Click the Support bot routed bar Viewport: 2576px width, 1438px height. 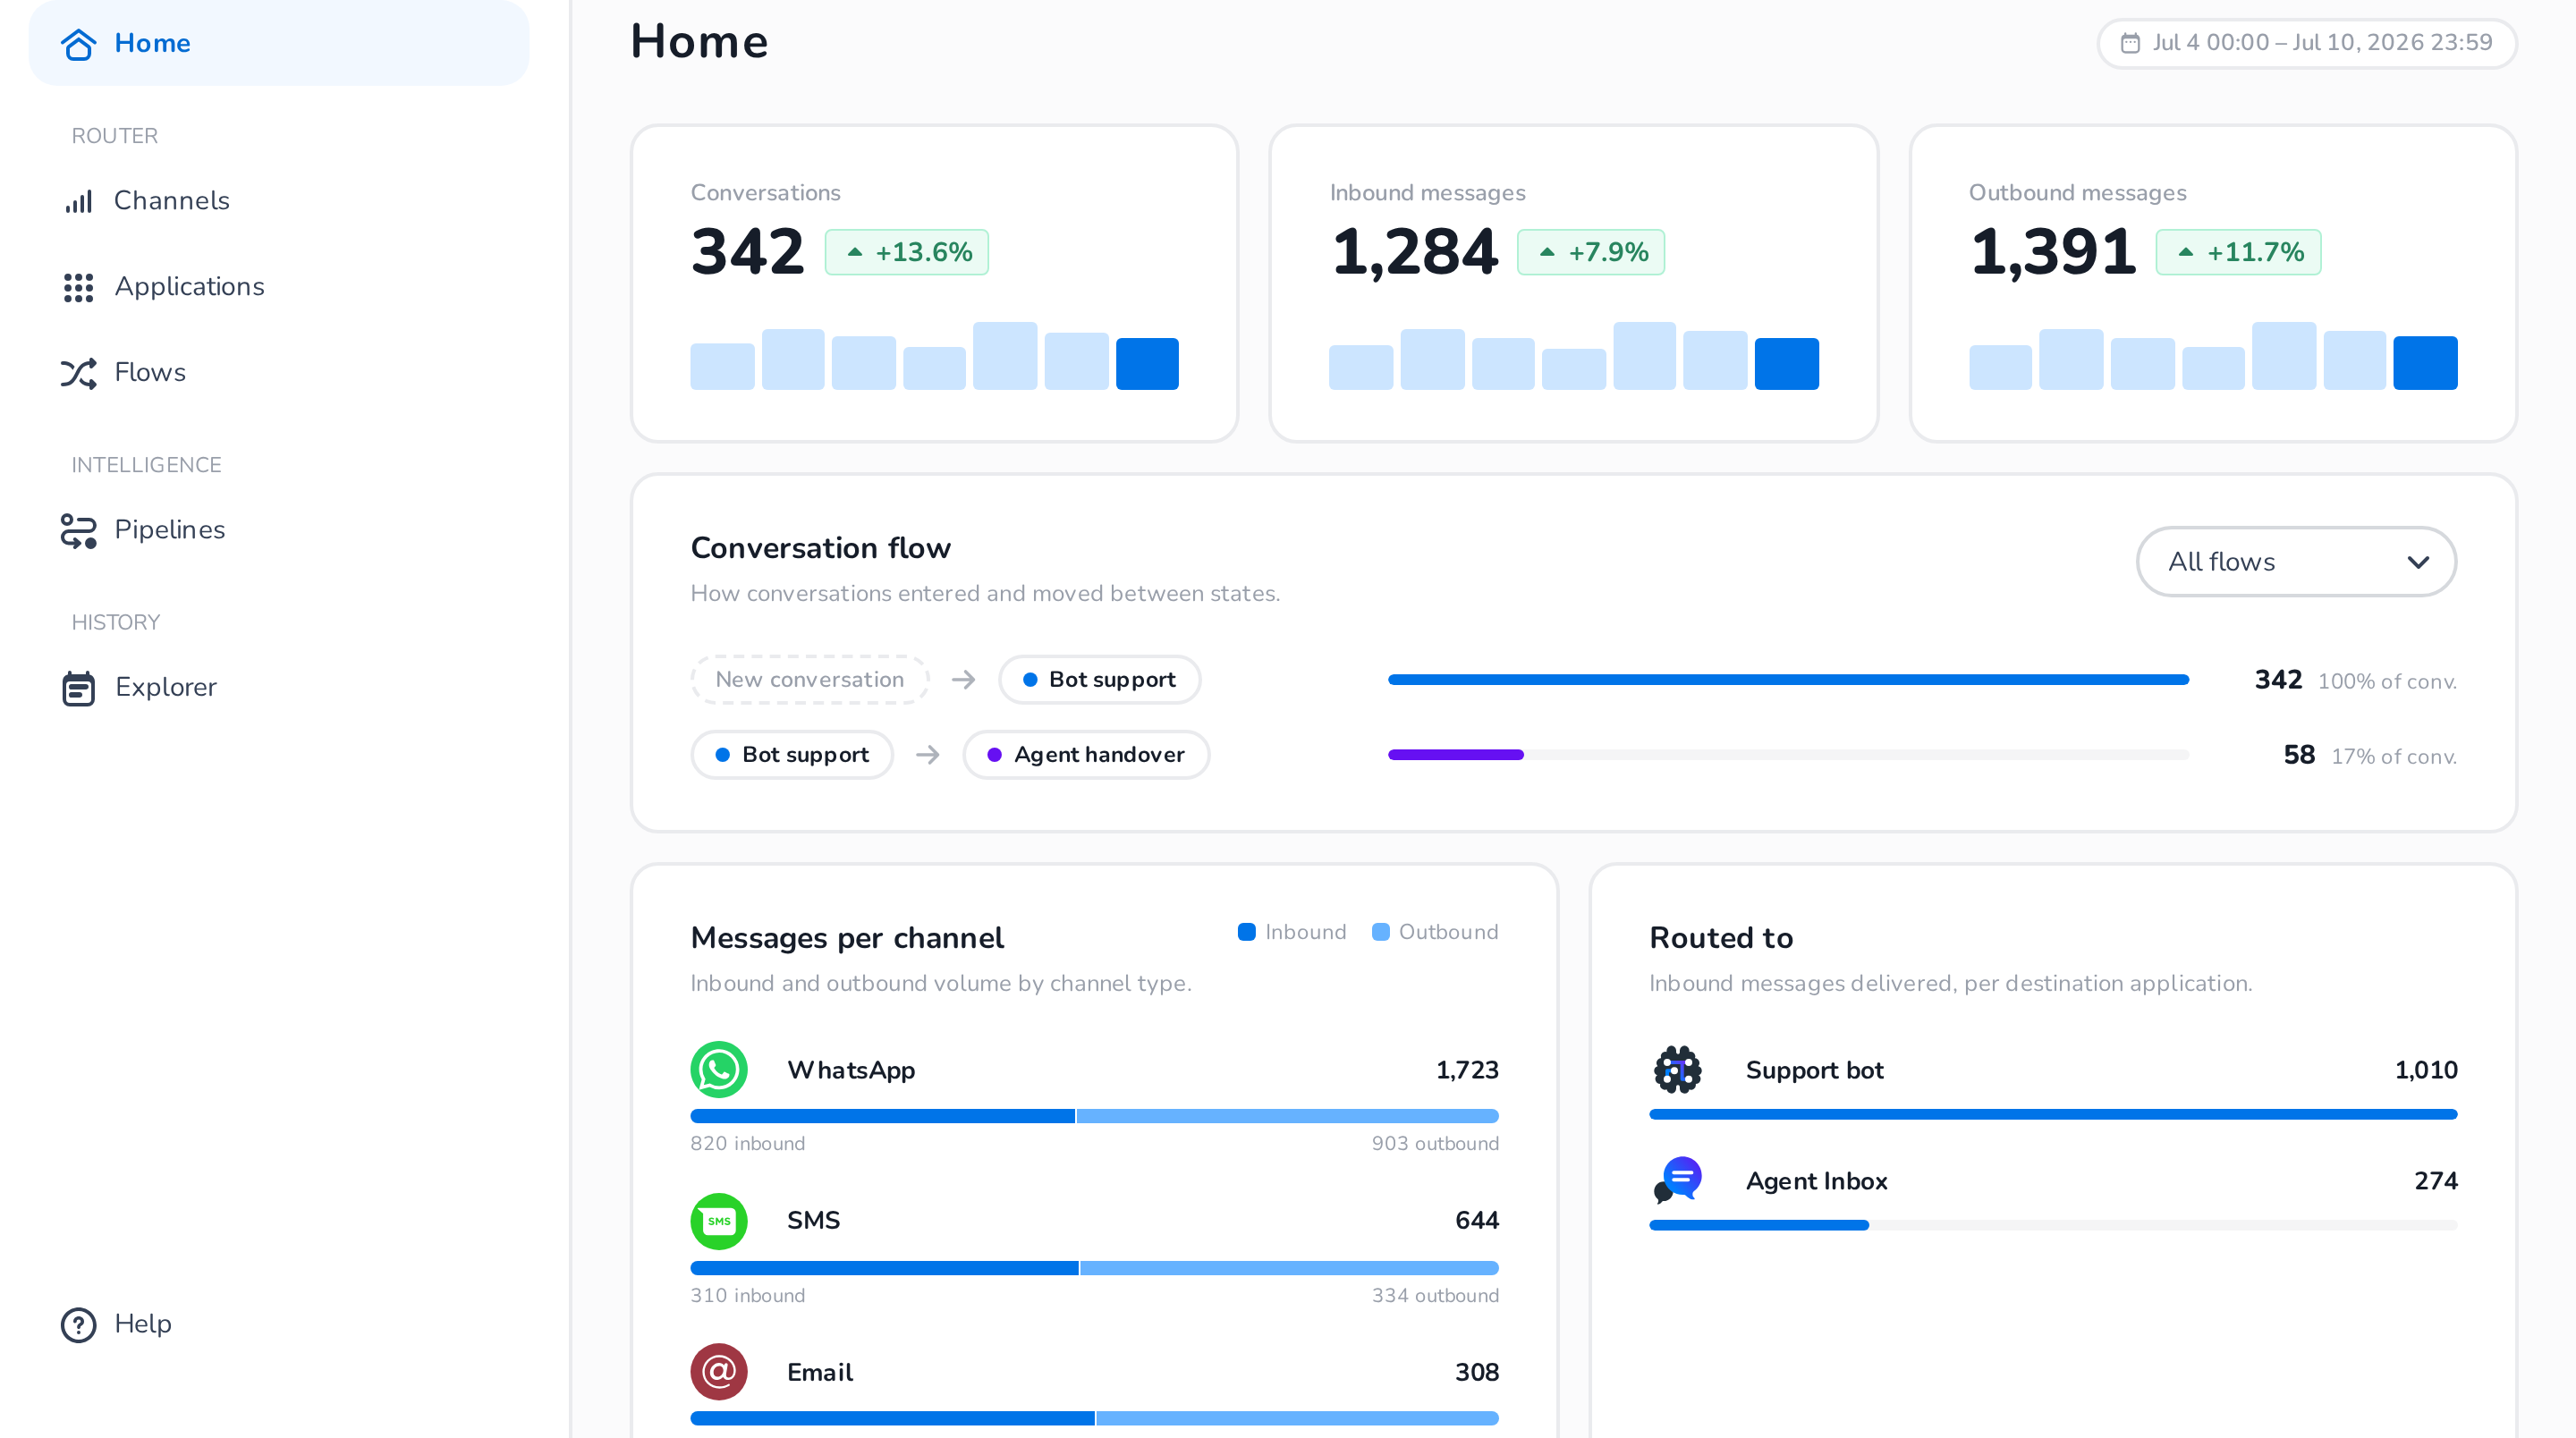[2053, 1114]
